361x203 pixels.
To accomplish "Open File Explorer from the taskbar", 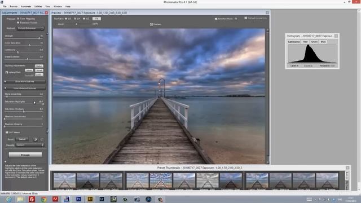I will point(20,199).
